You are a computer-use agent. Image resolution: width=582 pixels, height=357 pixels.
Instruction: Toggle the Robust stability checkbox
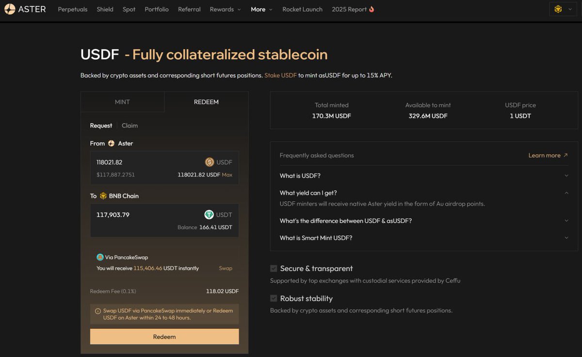point(274,298)
